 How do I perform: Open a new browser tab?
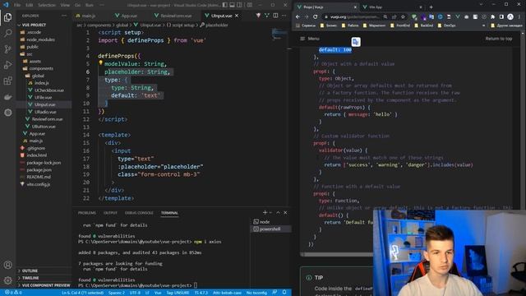[x=431, y=7]
